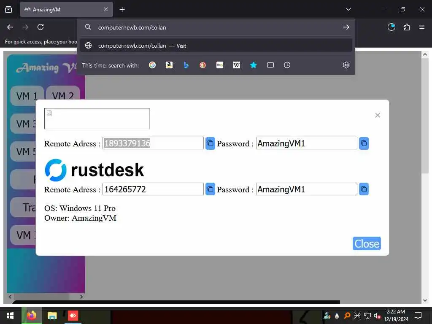432x324 pixels.
Task: Click sidebar horizontal scroll right arrow
Action: [x=81, y=297]
